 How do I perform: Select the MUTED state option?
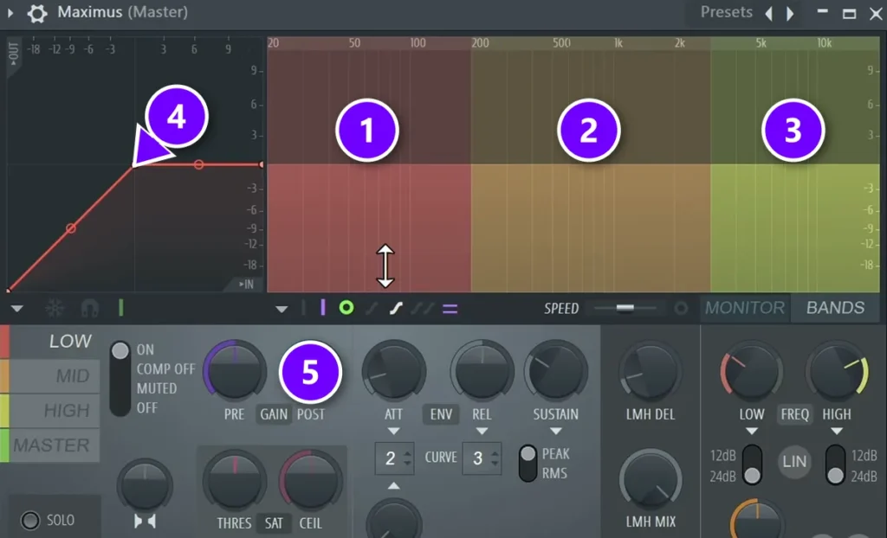point(157,389)
